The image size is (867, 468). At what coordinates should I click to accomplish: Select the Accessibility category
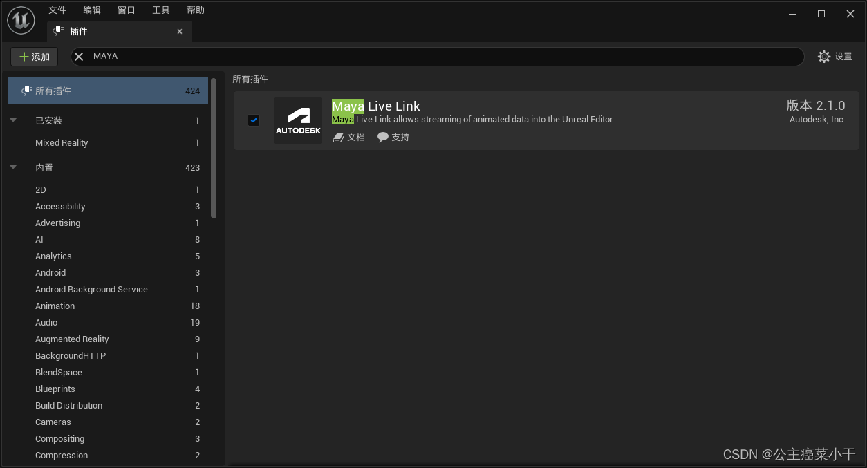(108, 207)
